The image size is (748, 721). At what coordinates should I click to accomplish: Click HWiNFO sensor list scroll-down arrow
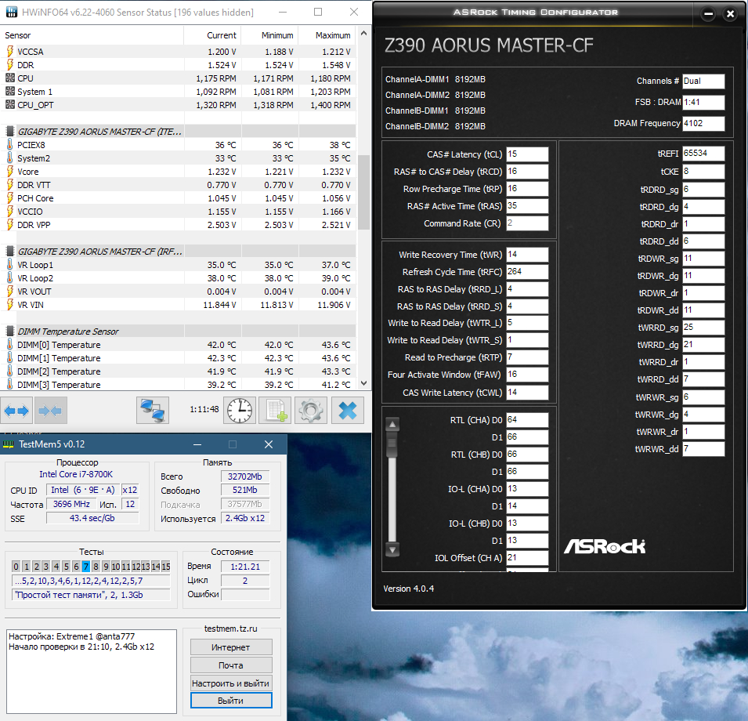(363, 383)
